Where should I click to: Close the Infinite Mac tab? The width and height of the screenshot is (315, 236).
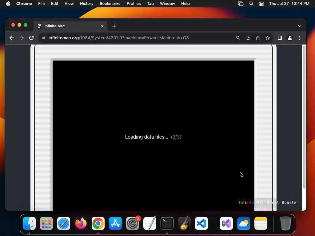tap(102, 26)
